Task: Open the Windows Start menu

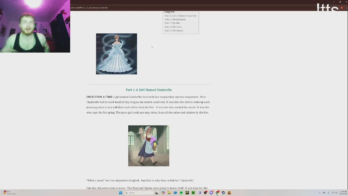Action: 120,193
